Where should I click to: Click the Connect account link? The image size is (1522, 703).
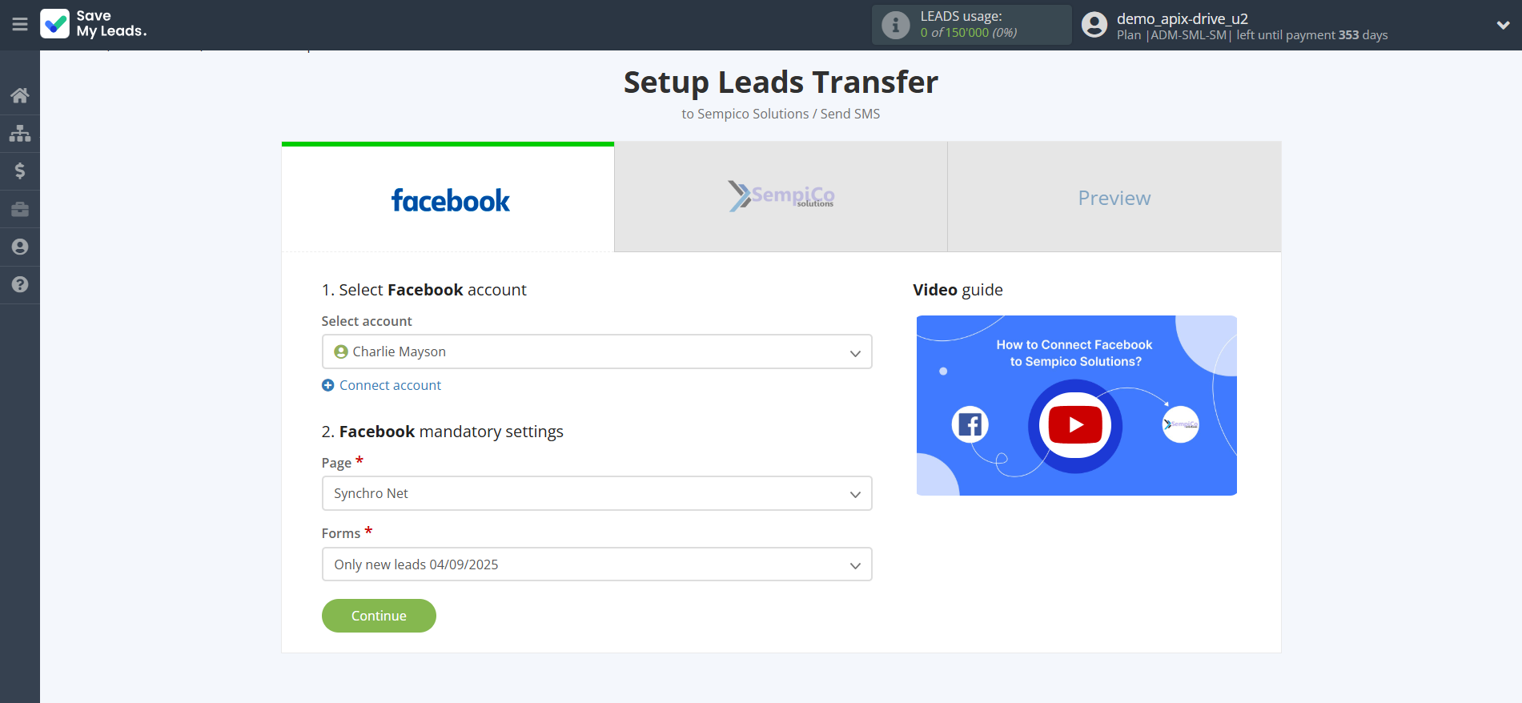point(390,385)
